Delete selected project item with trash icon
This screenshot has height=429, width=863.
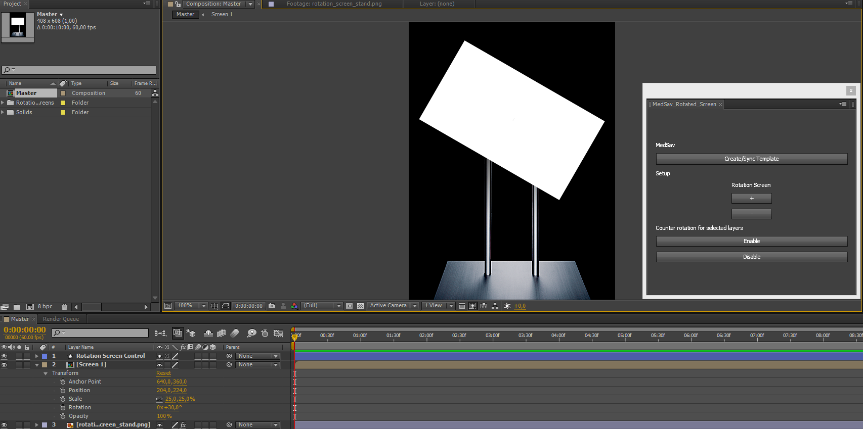(x=64, y=307)
